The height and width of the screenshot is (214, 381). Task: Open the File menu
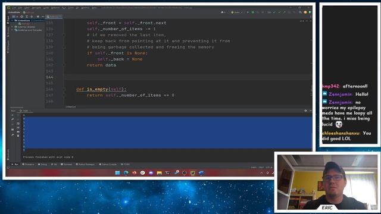tap(14, 8)
